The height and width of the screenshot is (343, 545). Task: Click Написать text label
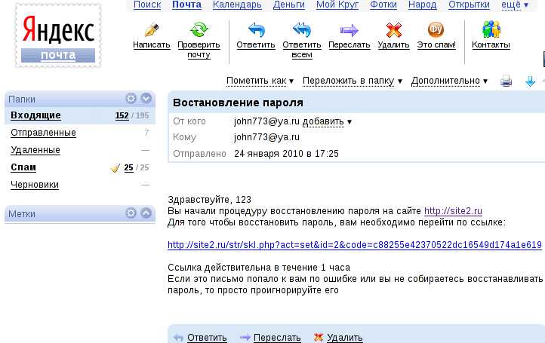pyautogui.click(x=152, y=45)
